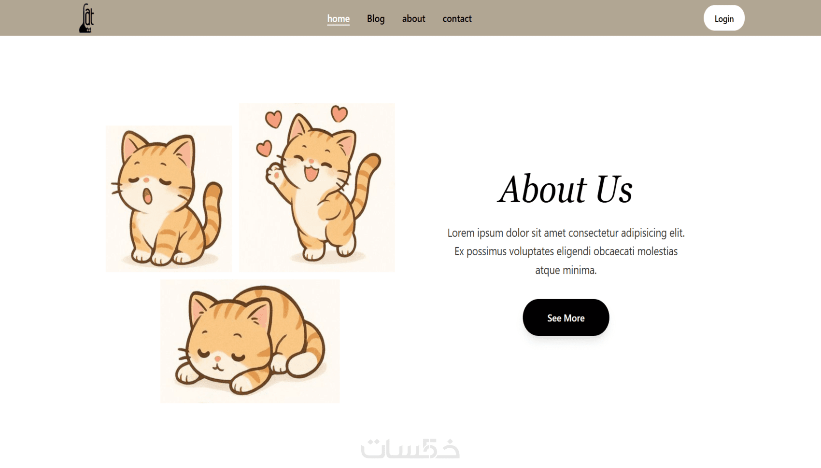
Task: Open the contact nav link
Action: tap(457, 19)
